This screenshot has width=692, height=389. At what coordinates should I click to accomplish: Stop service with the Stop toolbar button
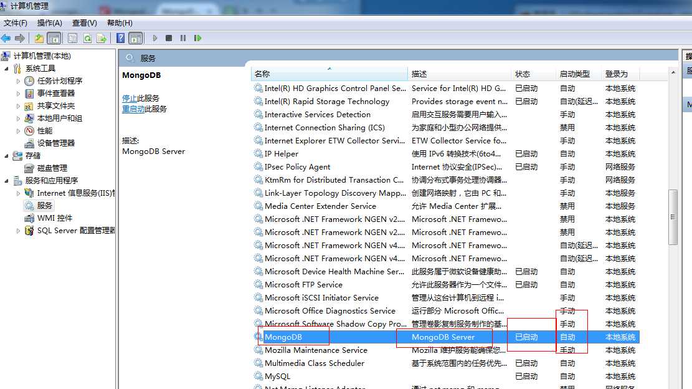click(169, 39)
